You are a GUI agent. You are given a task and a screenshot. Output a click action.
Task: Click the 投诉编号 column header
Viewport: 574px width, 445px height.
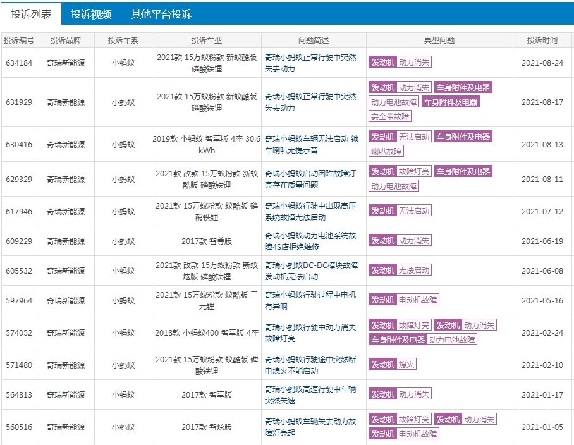(x=19, y=40)
